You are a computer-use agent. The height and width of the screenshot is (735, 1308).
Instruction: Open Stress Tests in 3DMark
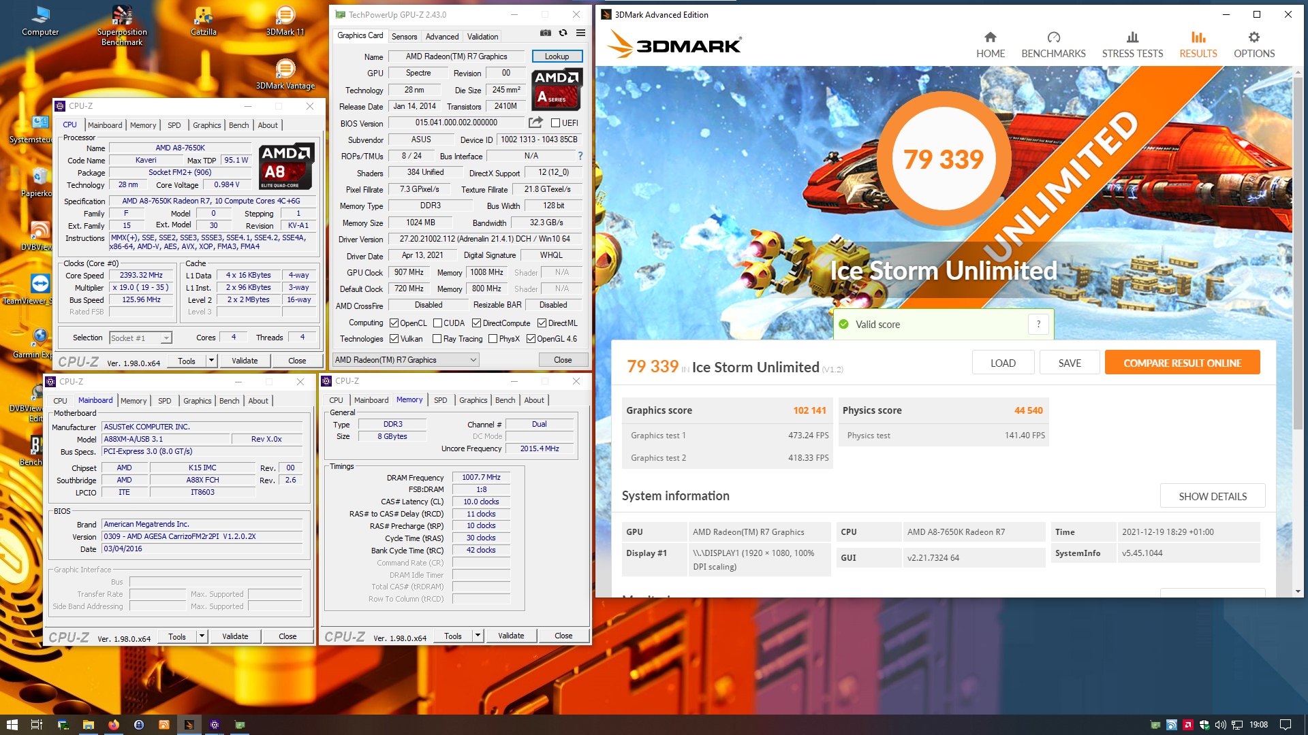(1132, 45)
